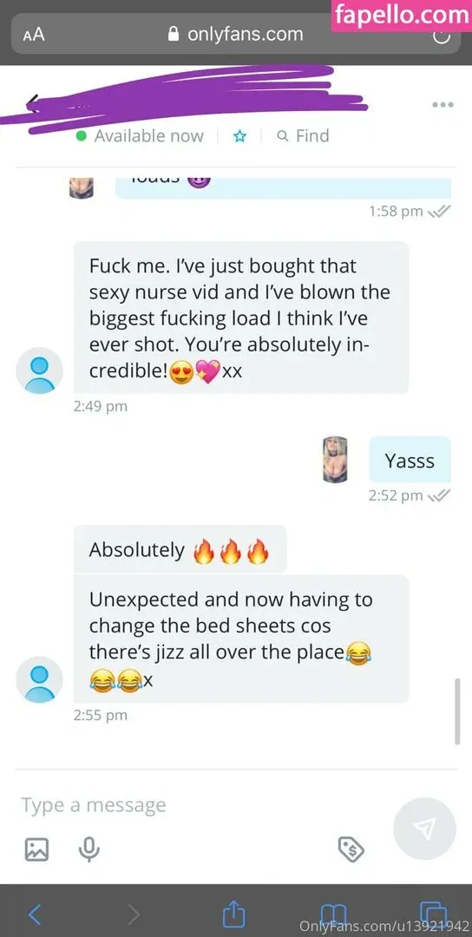
Task: Tap the default user avatar at 2:49 pm
Action: [x=39, y=371]
